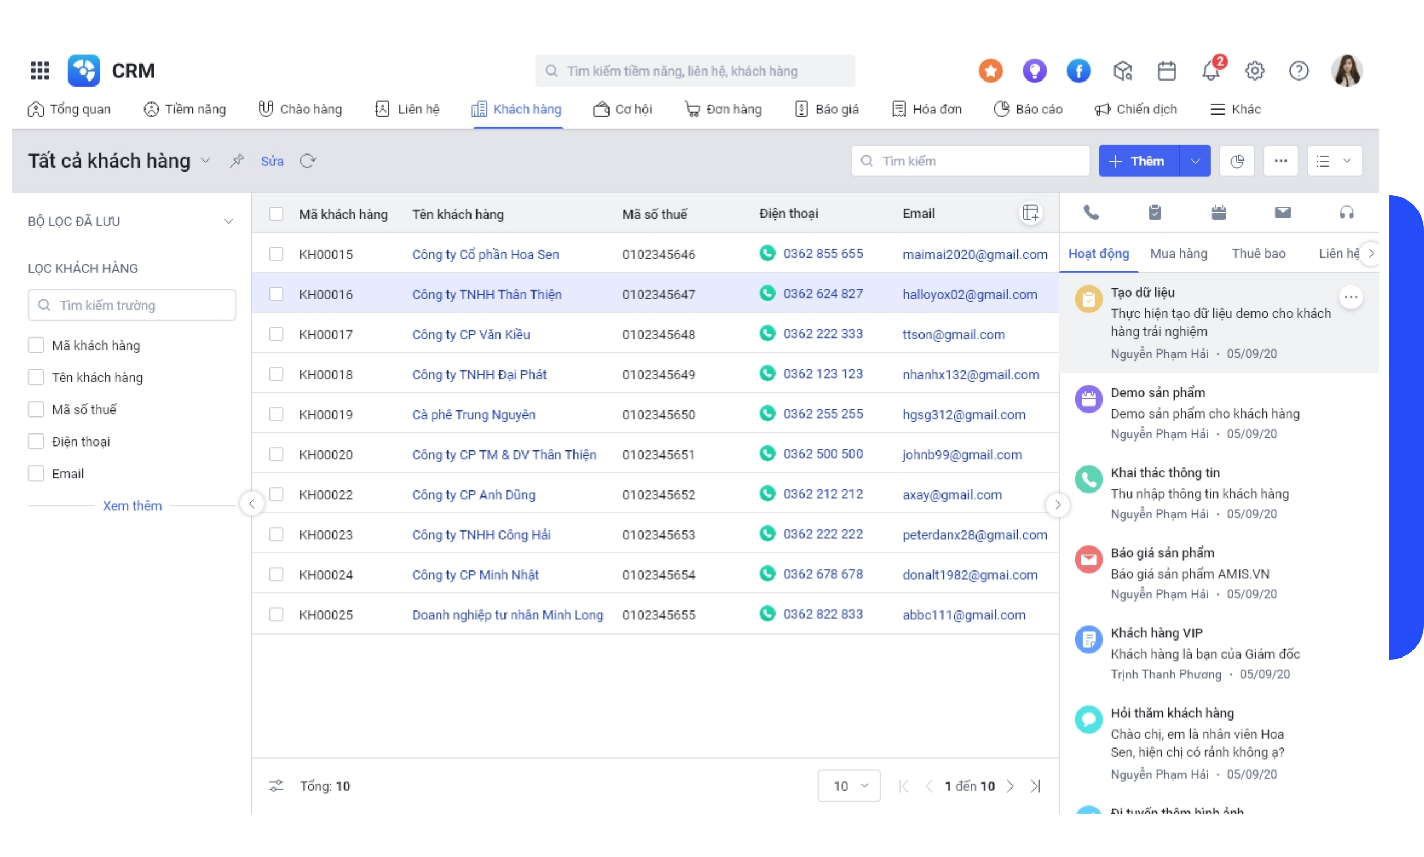Click the email envelope icon in detail panel
The height and width of the screenshot is (857, 1424).
point(1283,213)
